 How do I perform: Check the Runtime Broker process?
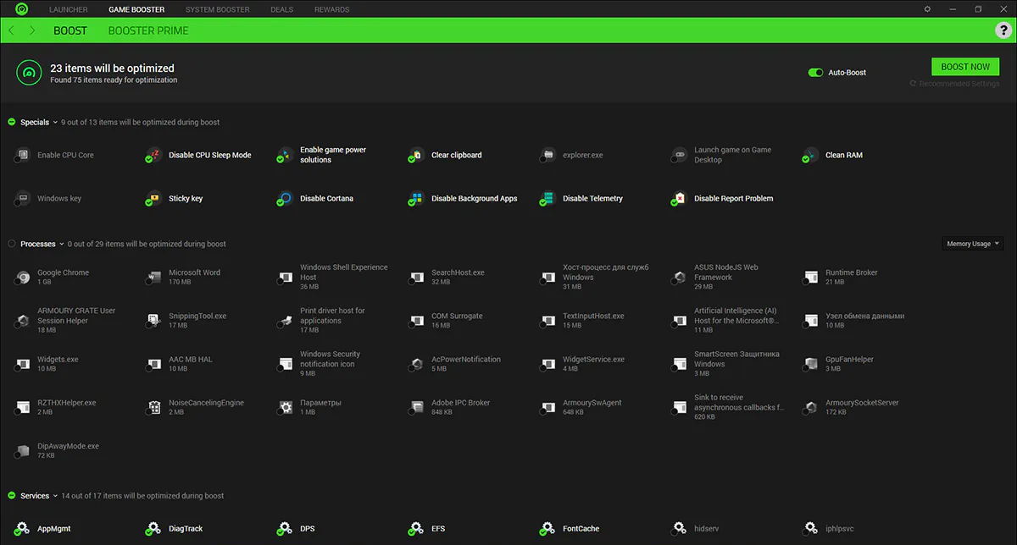[805, 283]
